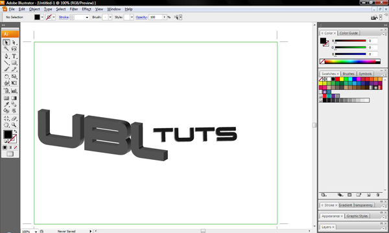Image resolution: width=389 pixels, height=233 pixels.
Task: Change screen mode button in toolbox
Action: [x=10, y=154]
